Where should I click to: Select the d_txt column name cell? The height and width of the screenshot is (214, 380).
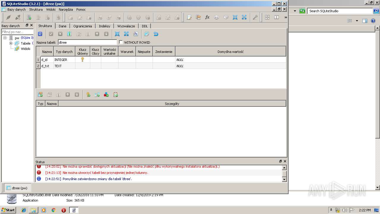click(x=47, y=66)
